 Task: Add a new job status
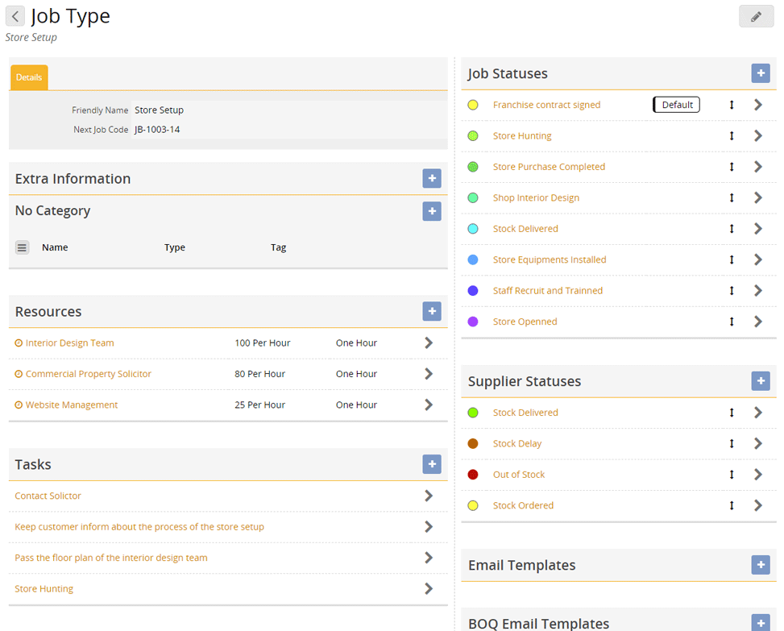(761, 73)
